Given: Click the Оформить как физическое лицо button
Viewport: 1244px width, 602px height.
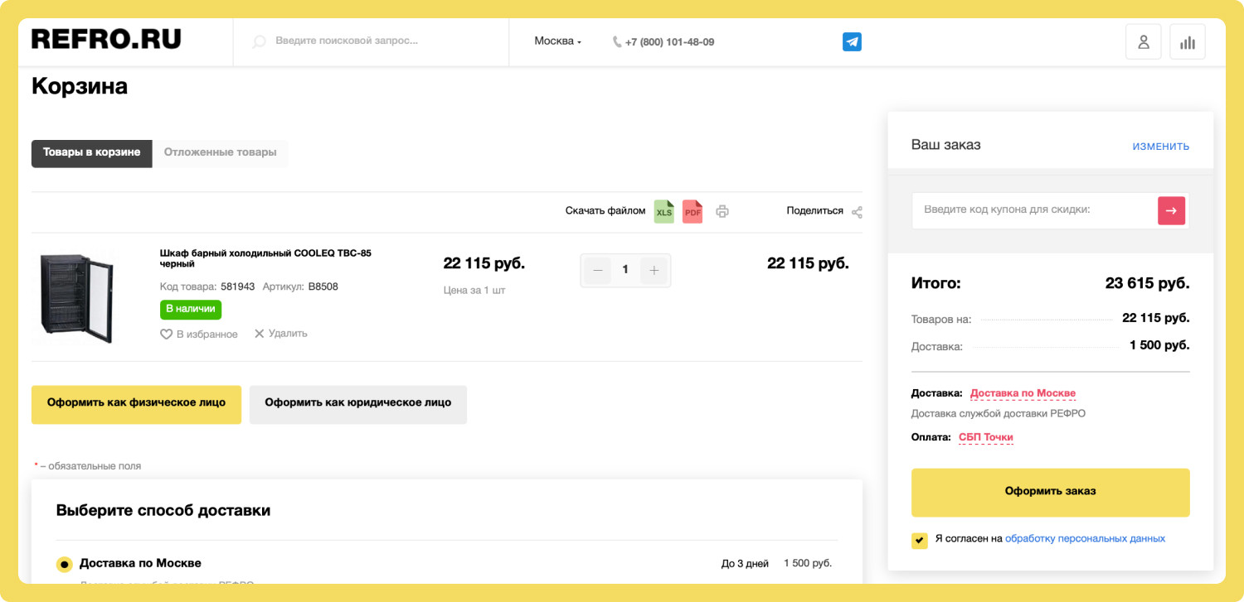Looking at the screenshot, I should click(136, 404).
